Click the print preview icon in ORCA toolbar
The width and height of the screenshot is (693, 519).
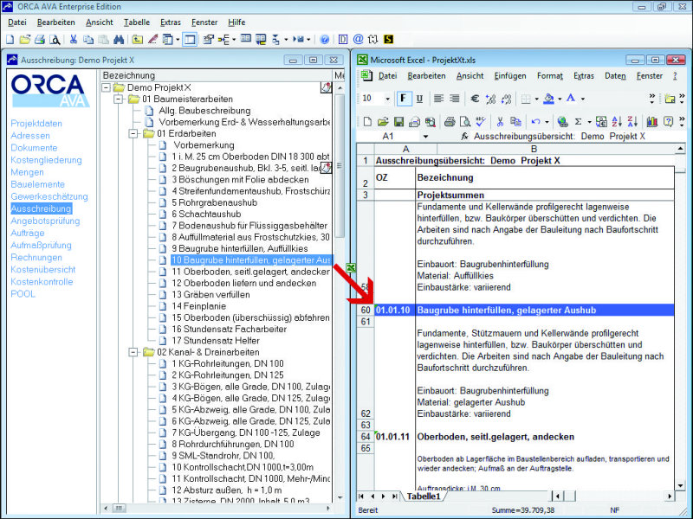click(x=55, y=40)
